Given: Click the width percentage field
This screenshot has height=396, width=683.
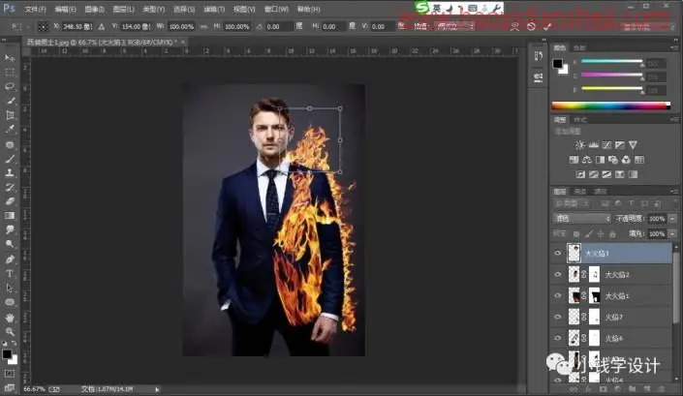Looking at the screenshot, I should (181, 26).
